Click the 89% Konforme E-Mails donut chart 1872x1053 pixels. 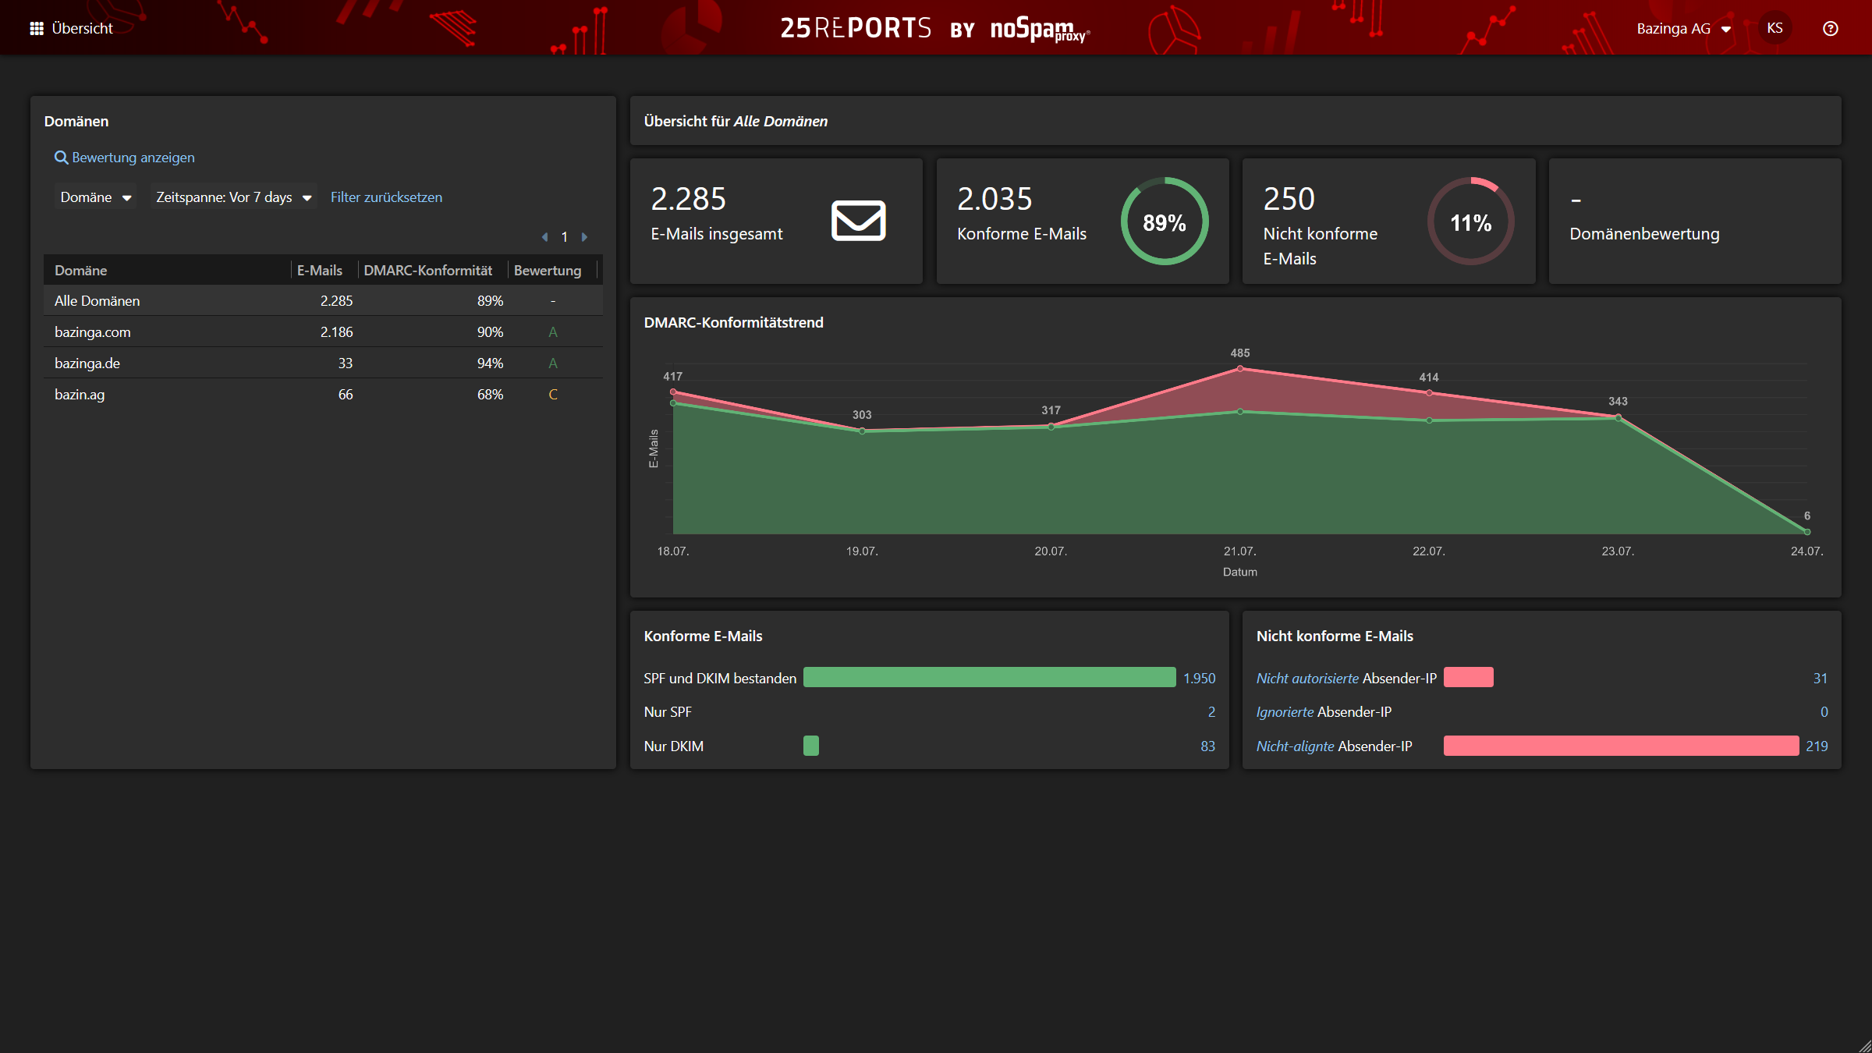[x=1164, y=222]
